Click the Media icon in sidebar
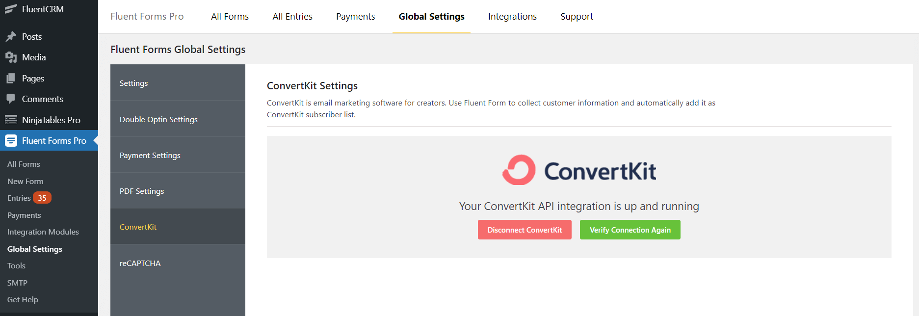The height and width of the screenshot is (316, 919). (11, 57)
